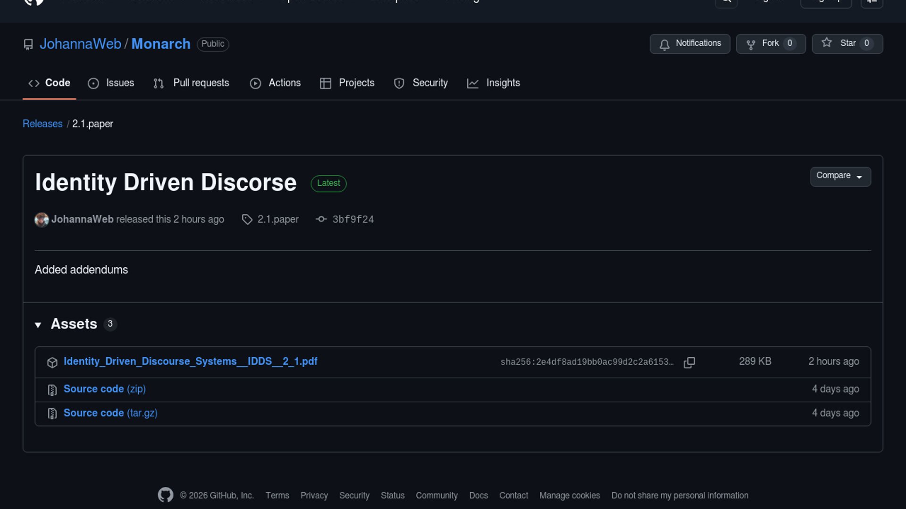Click the commit icon beside 3bf9f24

[x=321, y=219]
